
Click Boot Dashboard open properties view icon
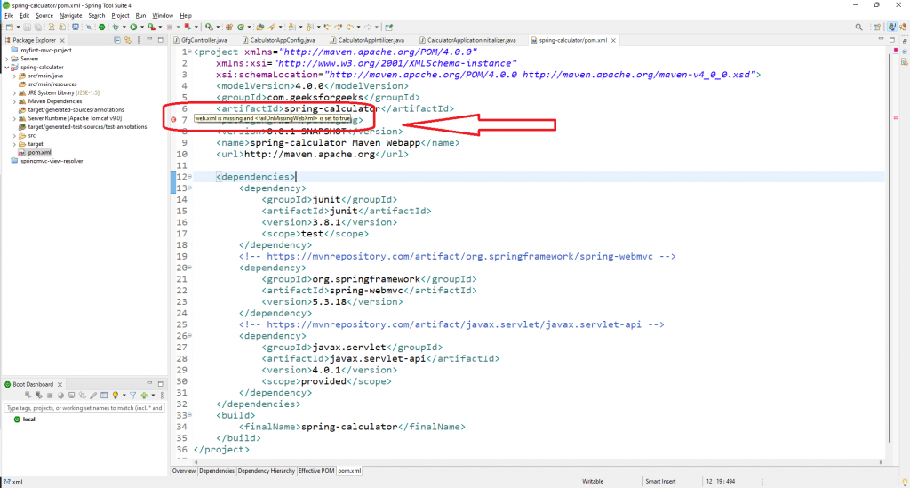click(x=104, y=396)
